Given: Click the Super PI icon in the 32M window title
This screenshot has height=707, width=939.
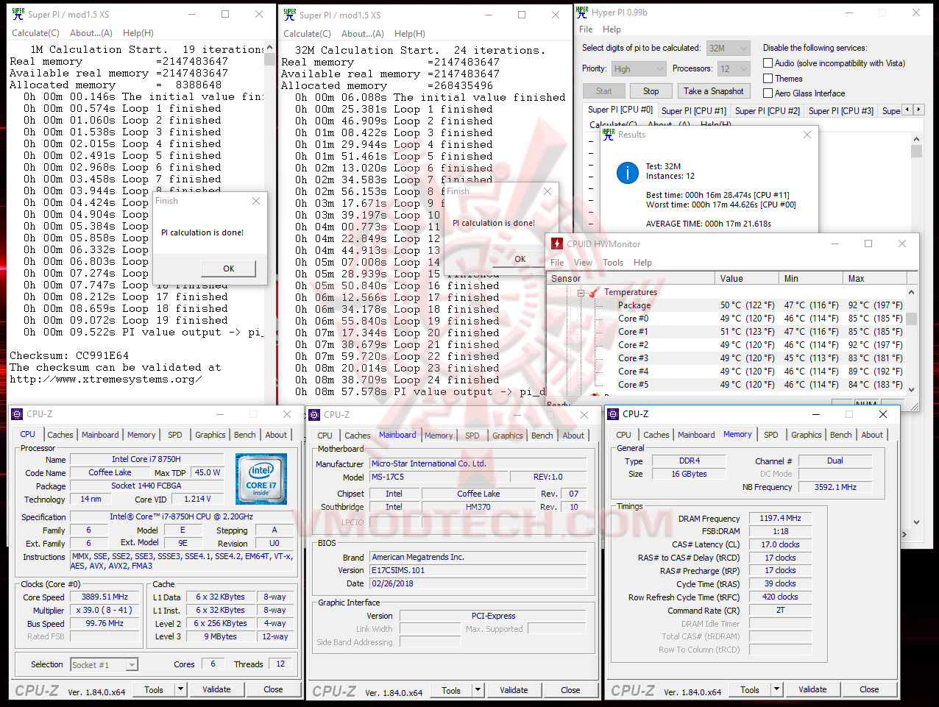Looking at the screenshot, I should [289, 14].
